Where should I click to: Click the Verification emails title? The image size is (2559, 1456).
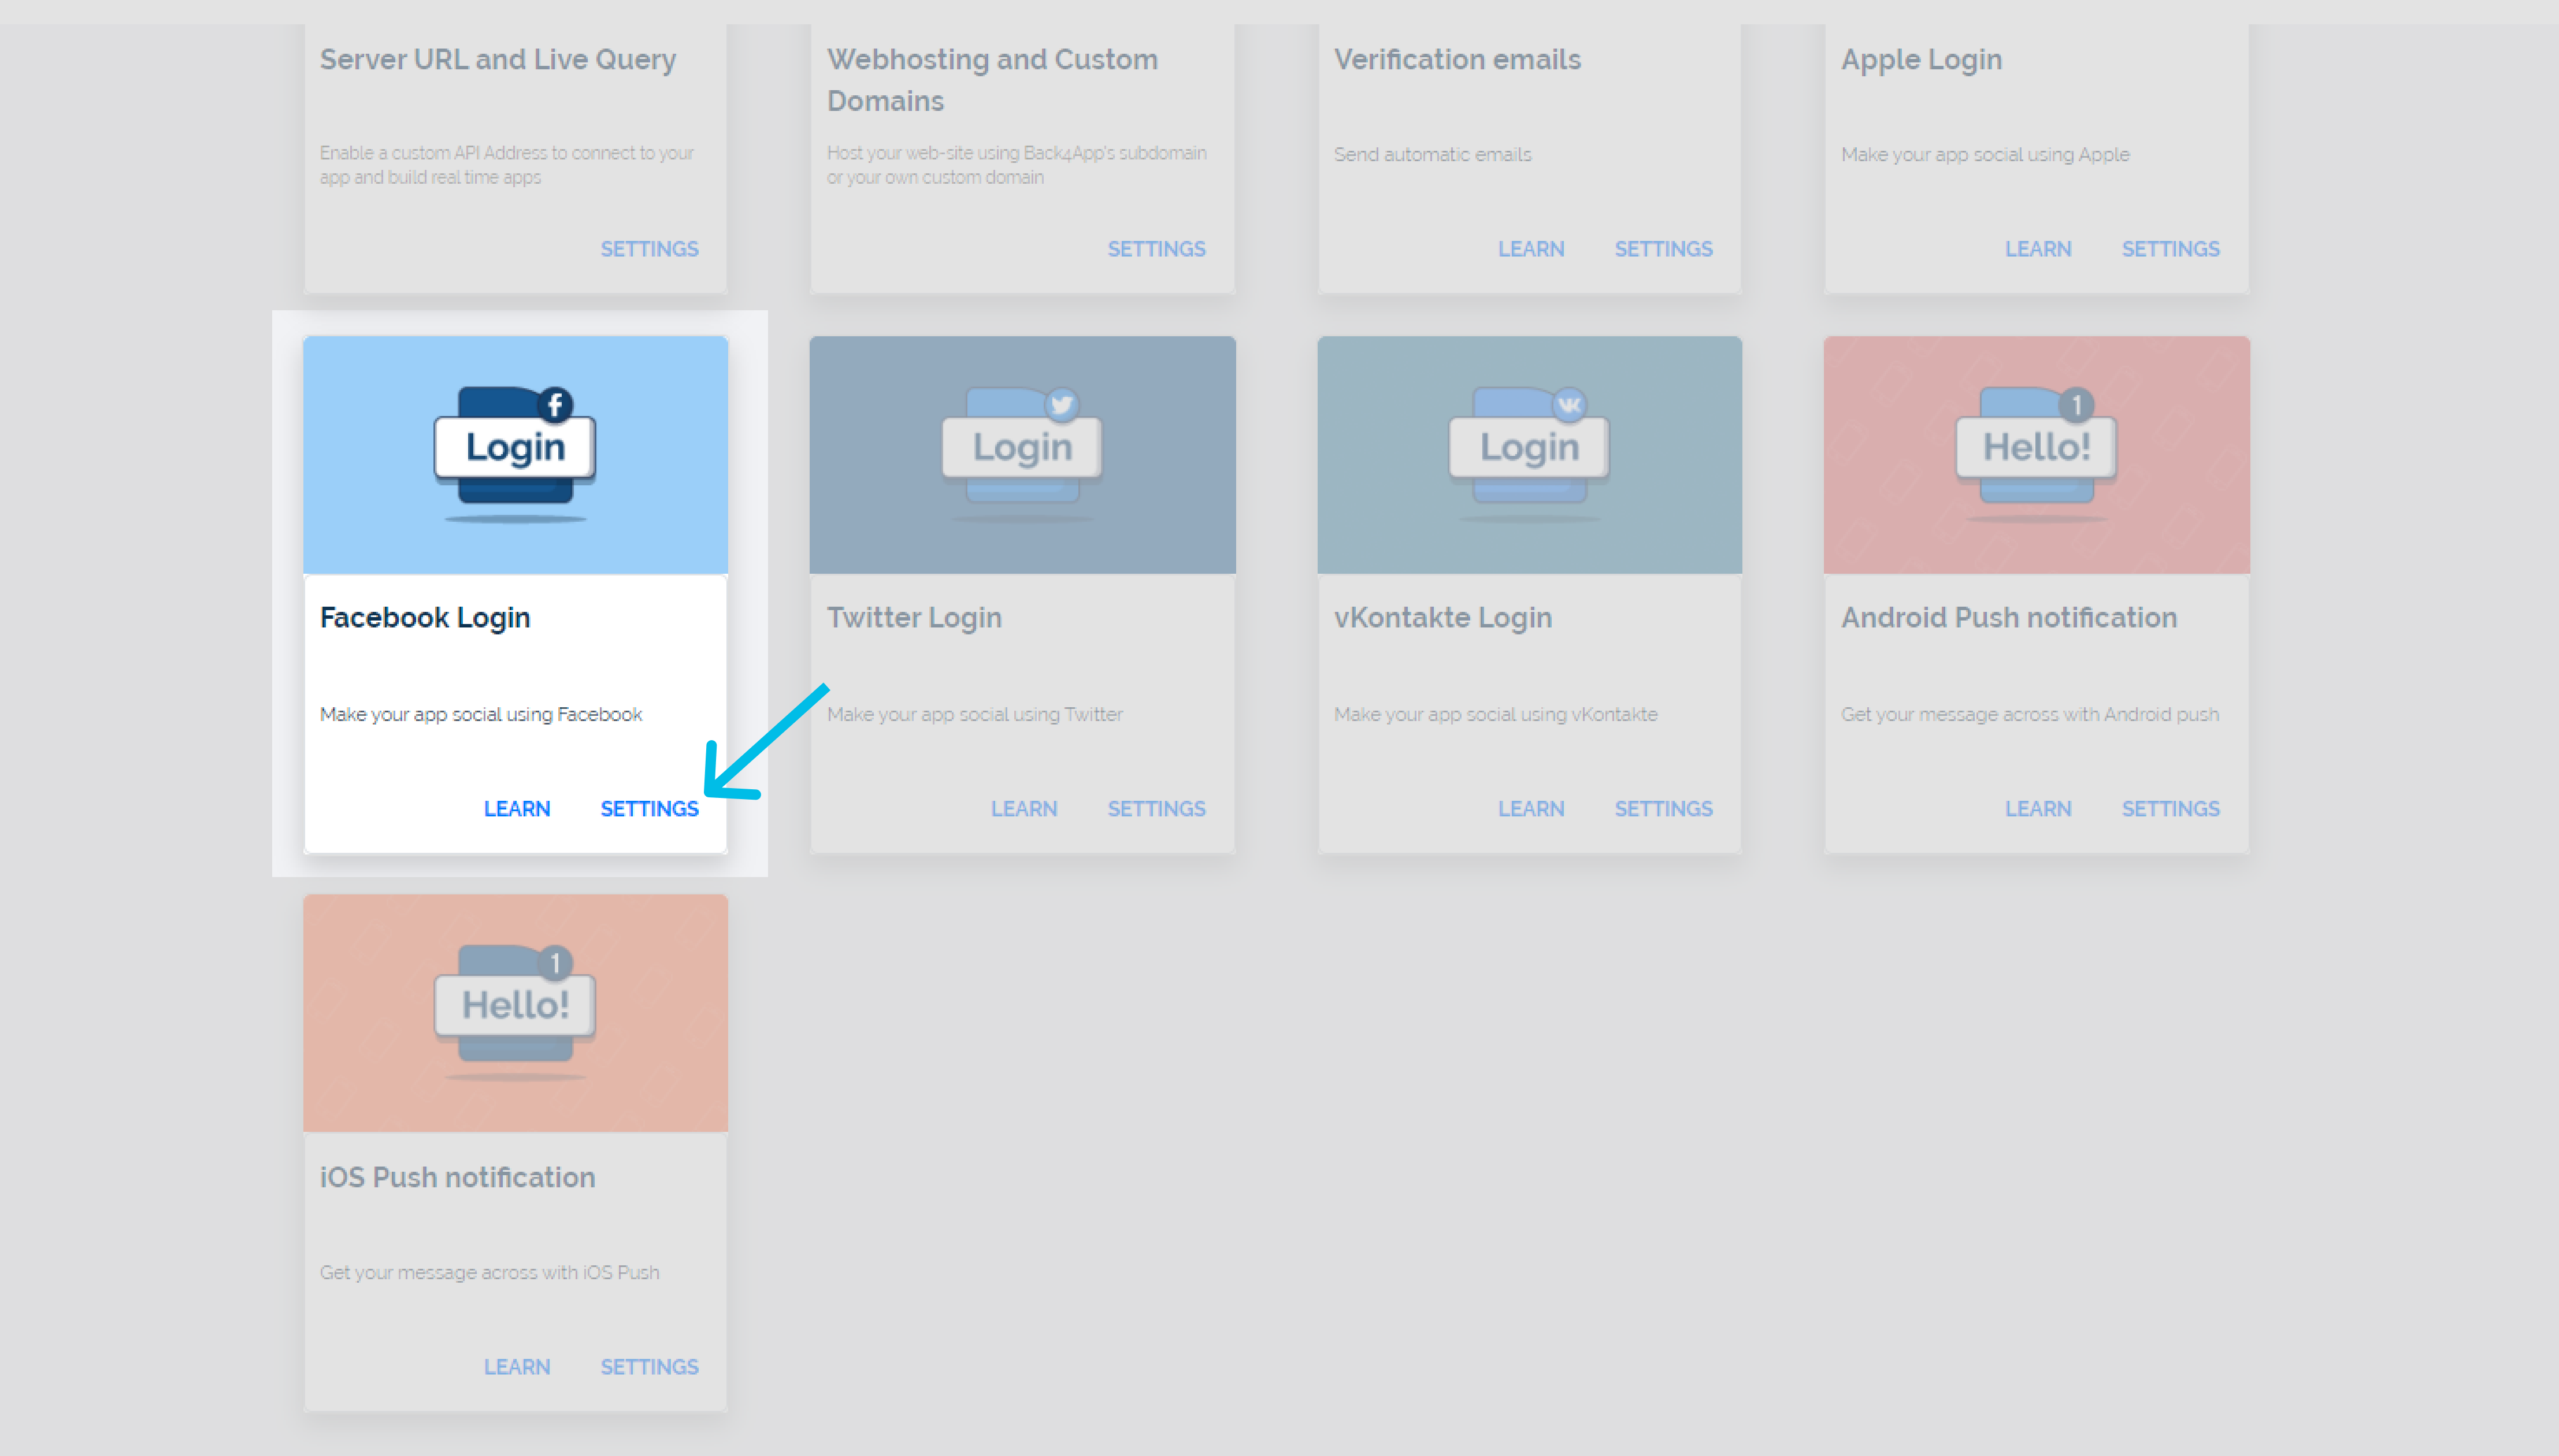click(x=1457, y=59)
